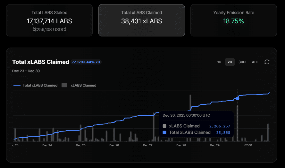This screenshot has width=285, height=168.
Task: Switch chart range to 30D
Action: coord(242,62)
